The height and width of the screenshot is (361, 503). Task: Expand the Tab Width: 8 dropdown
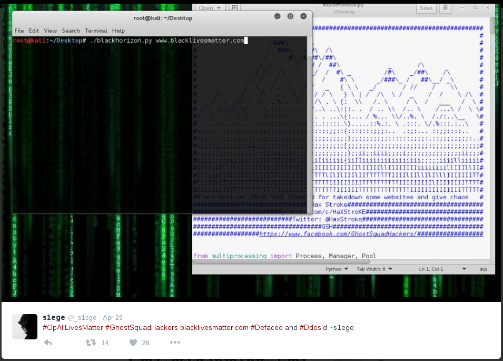(x=375, y=269)
